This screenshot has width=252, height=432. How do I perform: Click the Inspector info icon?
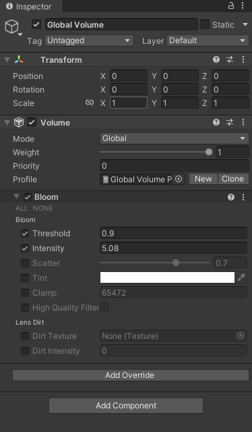click(9, 6)
